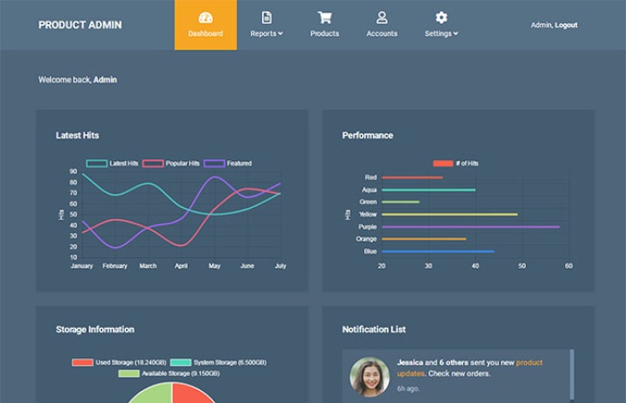This screenshot has width=626, height=403.
Task: Click the PRODUCT ADMIN brand title
Action: click(80, 25)
